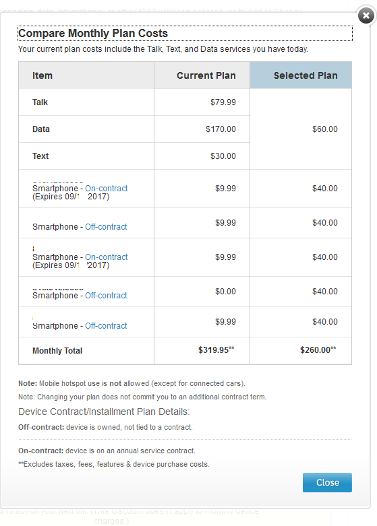Click the $319.95 current monthly total

[x=216, y=350]
